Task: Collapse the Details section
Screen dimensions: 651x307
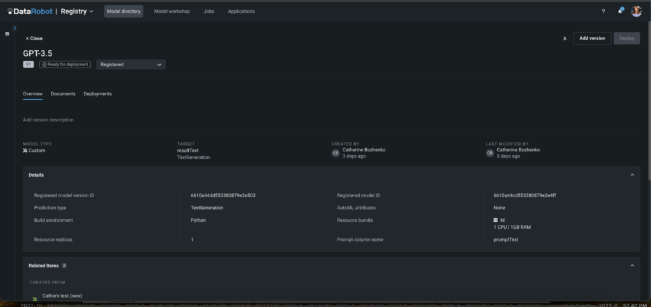Action: (x=632, y=175)
